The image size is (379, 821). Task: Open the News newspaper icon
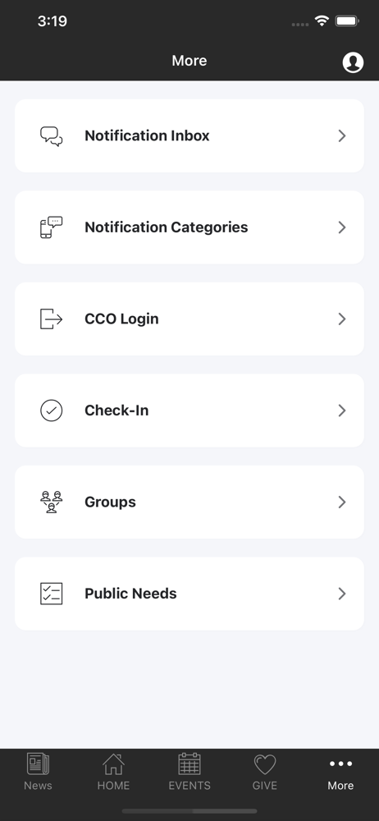pos(38,764)
